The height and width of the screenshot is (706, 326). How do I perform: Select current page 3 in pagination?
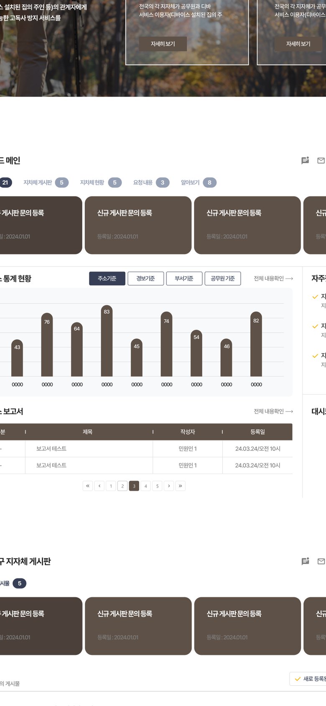134,486
